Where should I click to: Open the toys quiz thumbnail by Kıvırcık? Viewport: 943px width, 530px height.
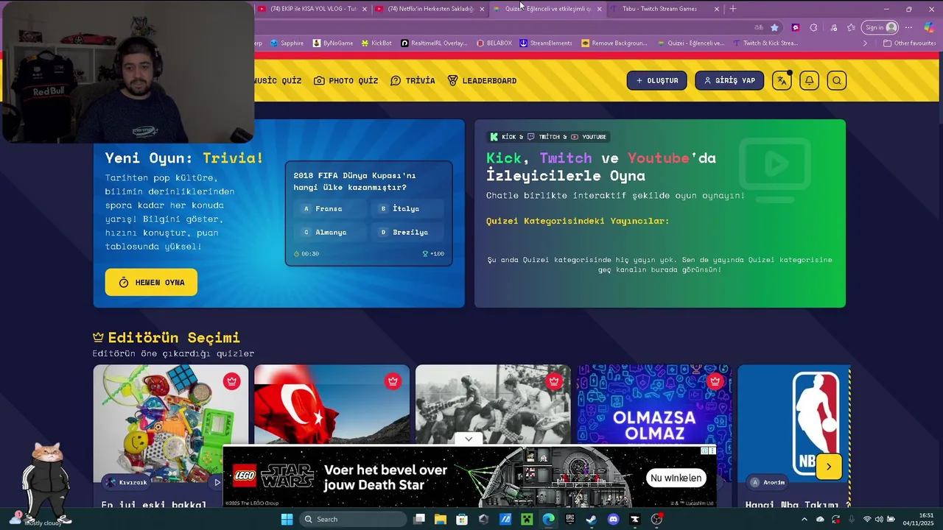[x=171, y=423]
